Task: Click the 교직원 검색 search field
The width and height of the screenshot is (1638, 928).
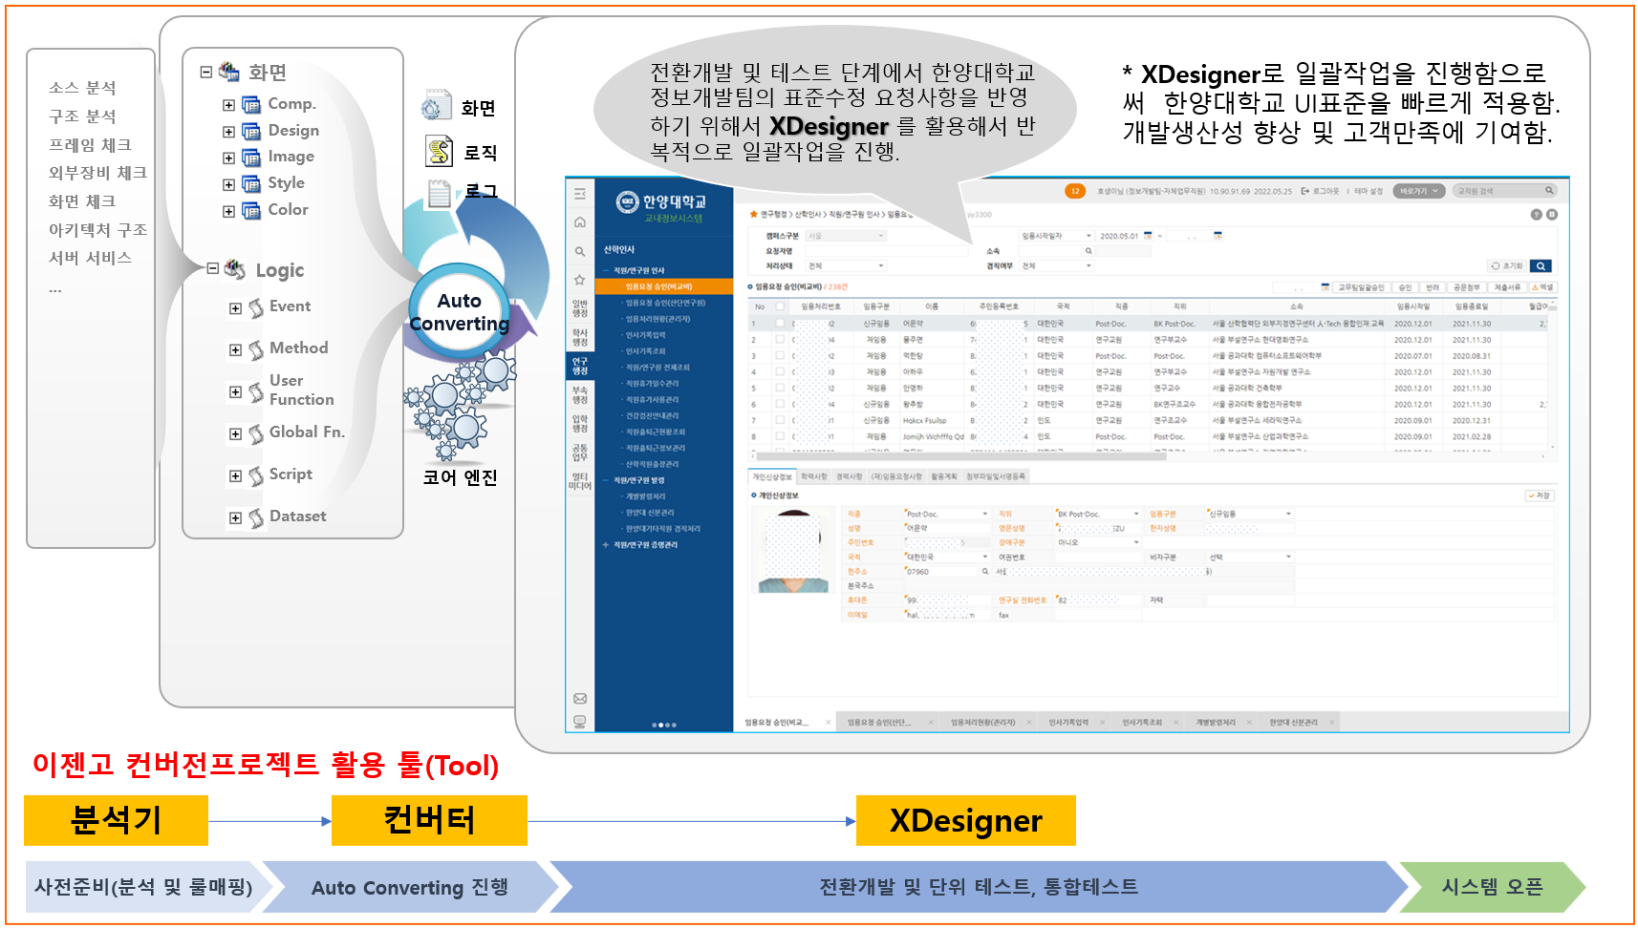Action: click(1505, 191)
